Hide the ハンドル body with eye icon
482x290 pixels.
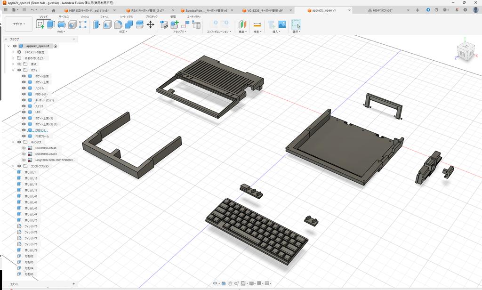pyautogui.click(x=24, y=88)
